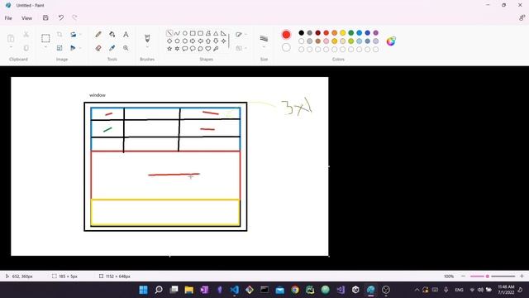Pick the purple color swatch
The height and width of the screenshot is (298, 529).
pyautogui.click(x=376, y=33)
